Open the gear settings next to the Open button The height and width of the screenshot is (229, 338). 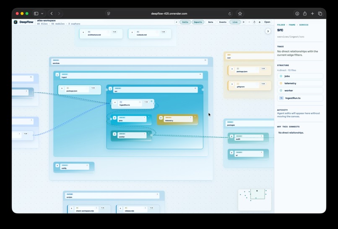point(260,22)
